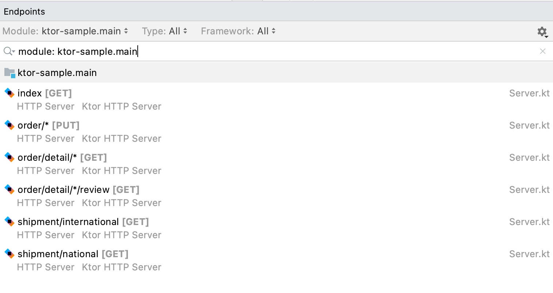Select the ktor-sample.main group row

click(276, 73)
